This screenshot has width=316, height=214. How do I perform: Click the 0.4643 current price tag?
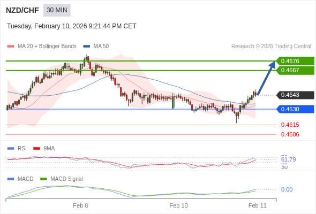tap(295, 95)
